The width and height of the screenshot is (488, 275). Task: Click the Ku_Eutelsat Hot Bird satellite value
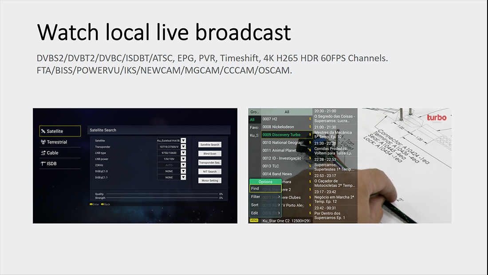tap(169, 141)
